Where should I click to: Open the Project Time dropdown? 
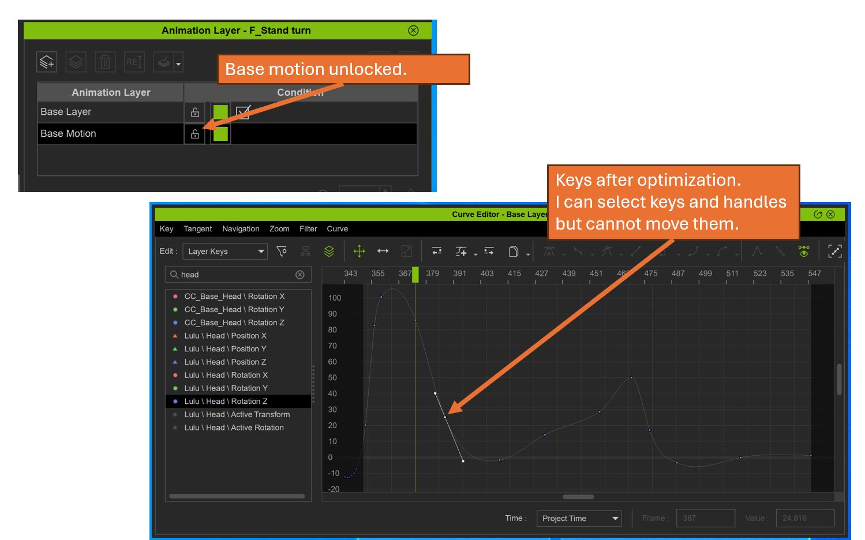tap(579, 518)
